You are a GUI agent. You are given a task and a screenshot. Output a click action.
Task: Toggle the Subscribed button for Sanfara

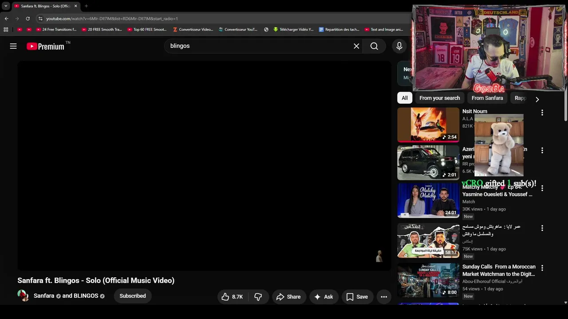point(133,296)
